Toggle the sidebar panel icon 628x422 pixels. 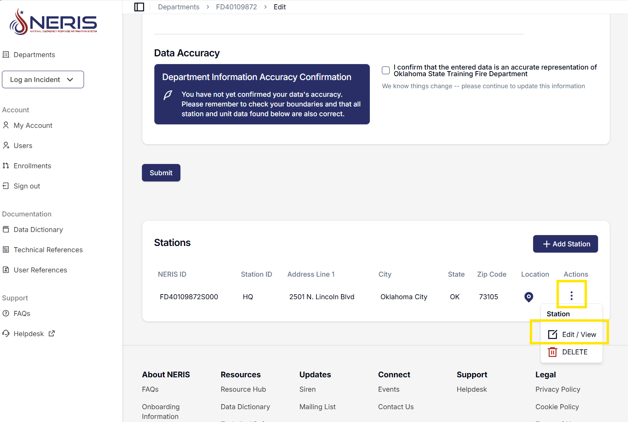[139, 7]
